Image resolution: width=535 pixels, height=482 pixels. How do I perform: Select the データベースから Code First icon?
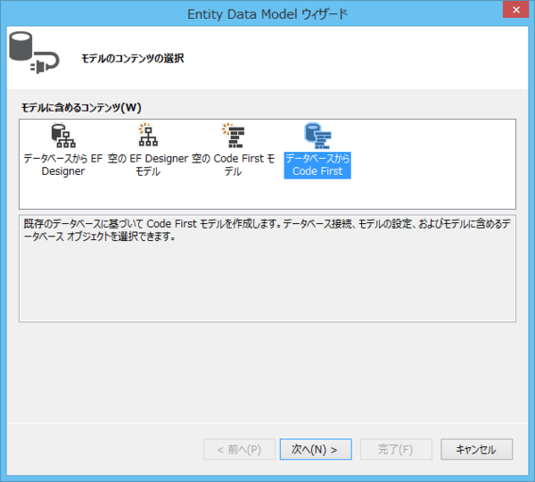pos(317,136)
